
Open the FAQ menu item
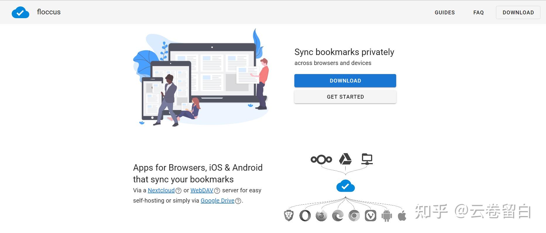[479, 12]
